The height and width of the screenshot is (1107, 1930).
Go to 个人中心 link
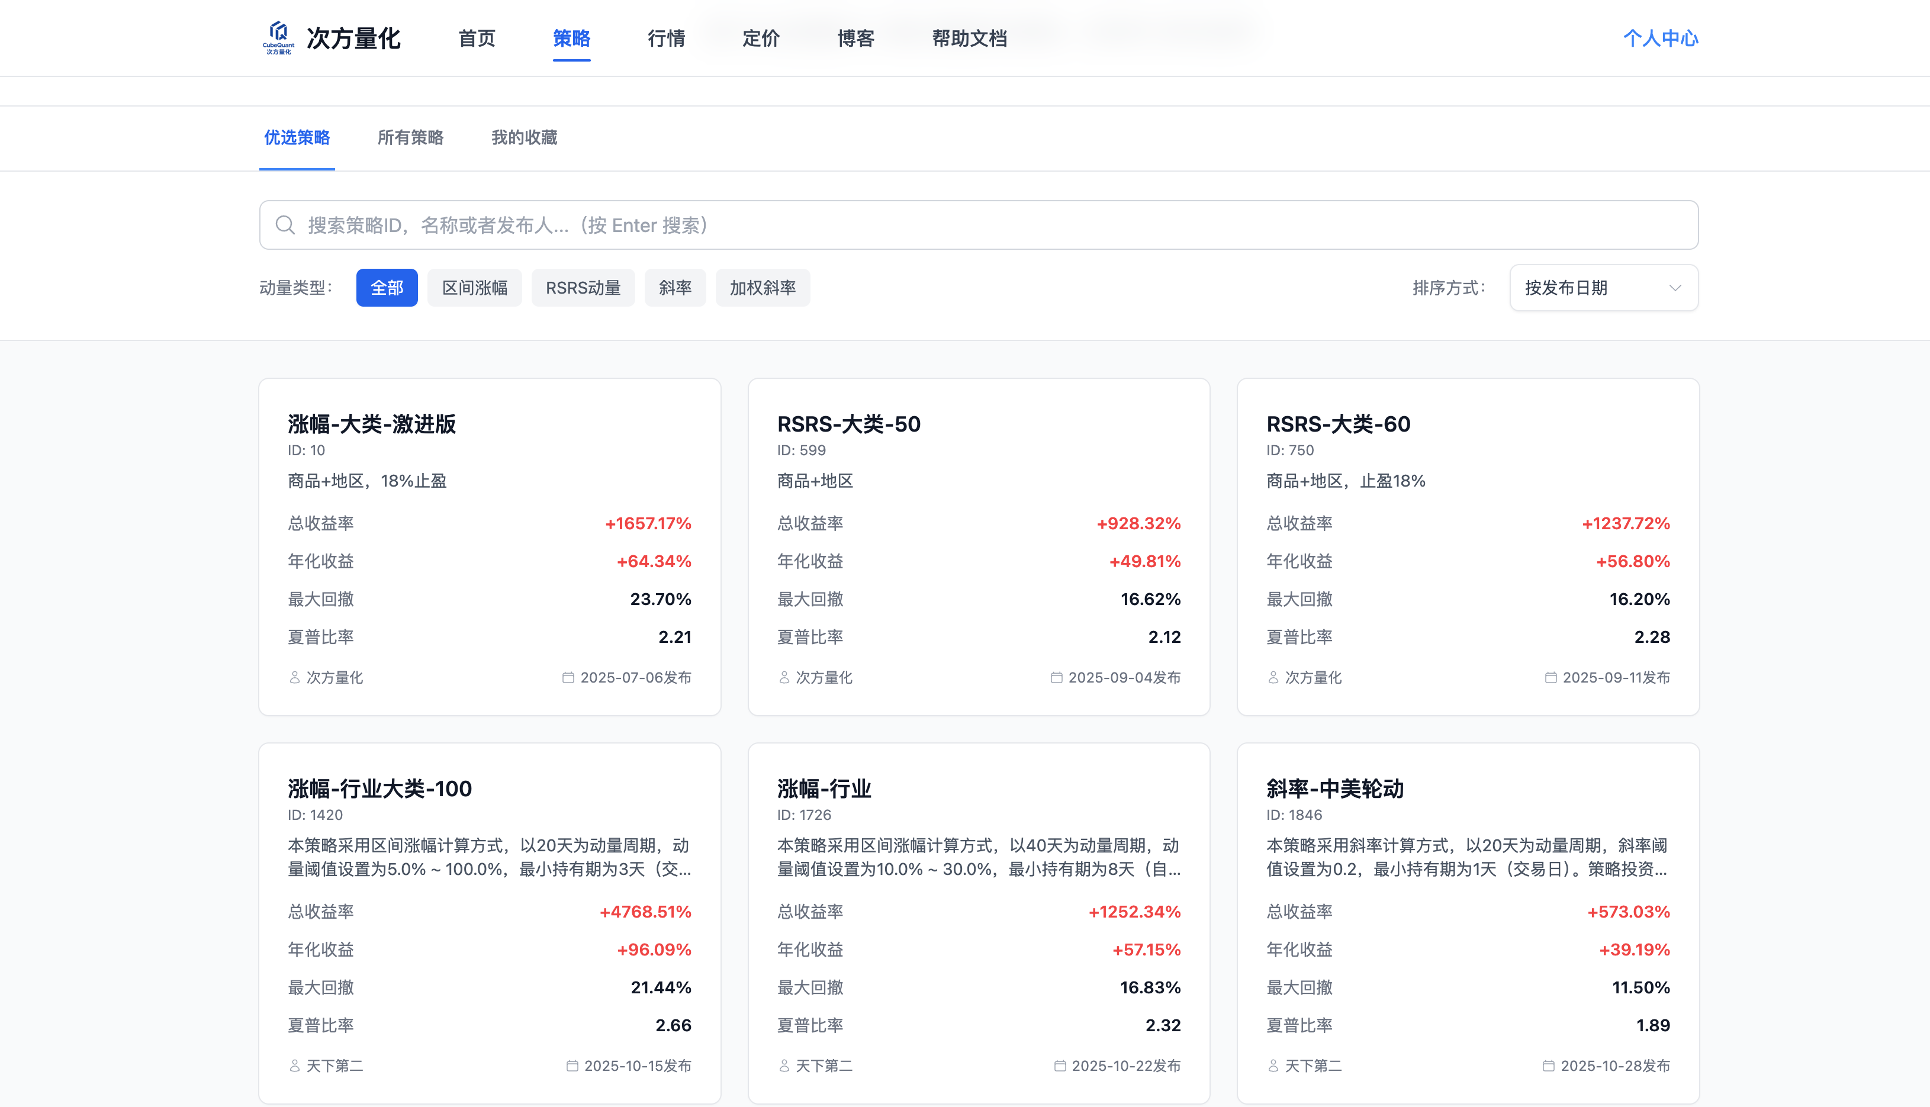(x=1660, y=38)
